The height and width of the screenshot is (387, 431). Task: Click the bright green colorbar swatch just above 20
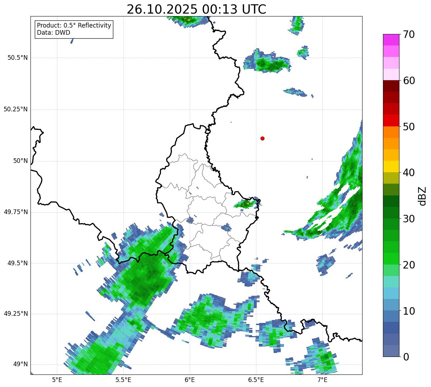pyautogui.click(x=391, y=259)
